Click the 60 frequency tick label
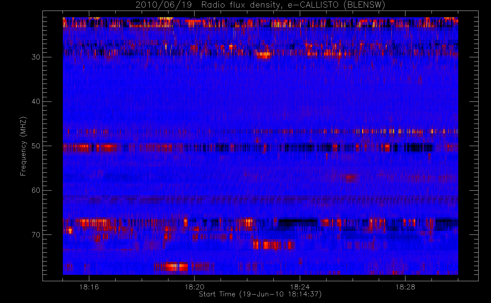 (36, 190)
